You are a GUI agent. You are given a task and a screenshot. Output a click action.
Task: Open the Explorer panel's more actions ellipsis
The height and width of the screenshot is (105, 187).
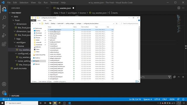pos(47,8)
